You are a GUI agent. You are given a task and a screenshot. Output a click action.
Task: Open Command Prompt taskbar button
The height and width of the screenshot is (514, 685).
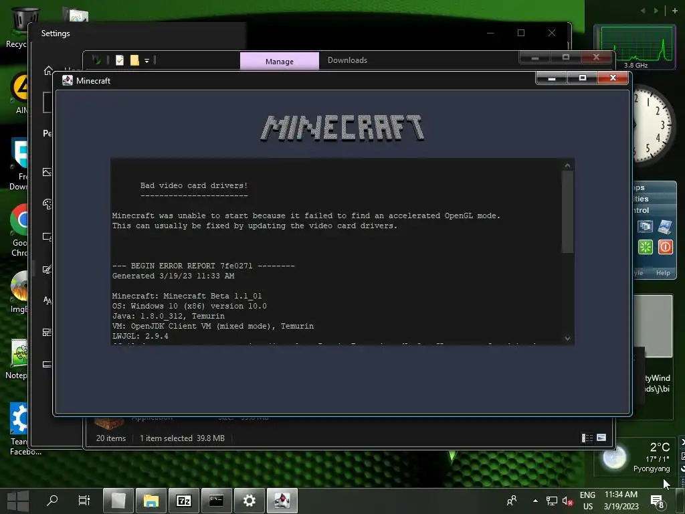216,501
